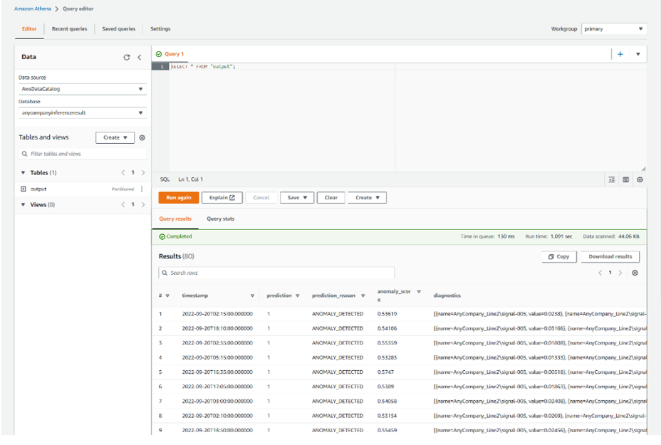Open results table settings gear

point(635,273)
